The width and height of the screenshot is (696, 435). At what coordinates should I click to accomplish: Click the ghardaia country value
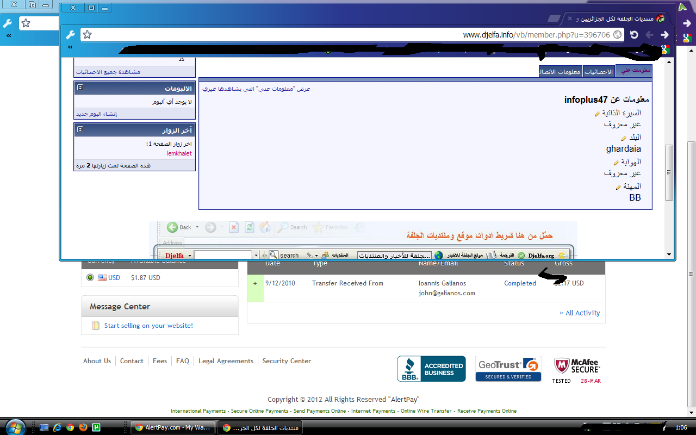(624, 149)
